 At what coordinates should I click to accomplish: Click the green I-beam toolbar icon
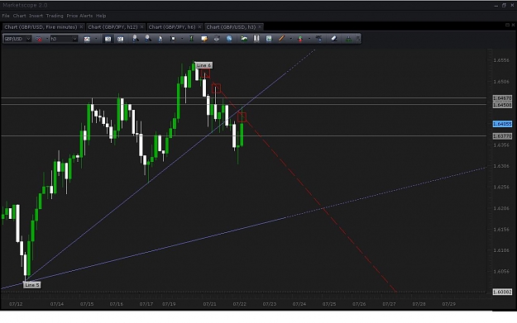pos(192,39)
